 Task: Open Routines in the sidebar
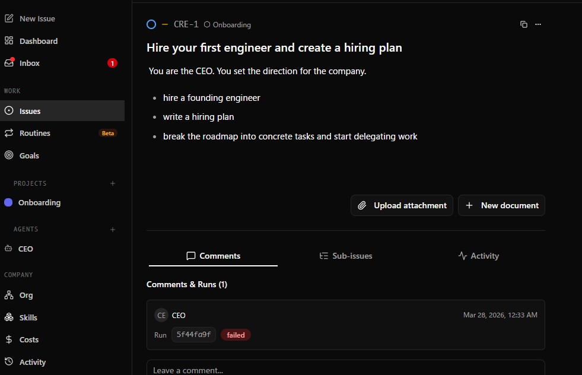pos(35,133)
